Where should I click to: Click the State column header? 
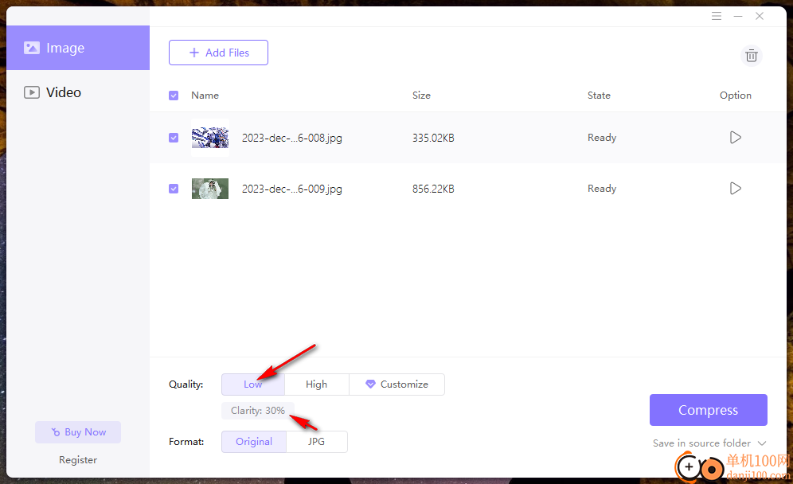[599, 96]
